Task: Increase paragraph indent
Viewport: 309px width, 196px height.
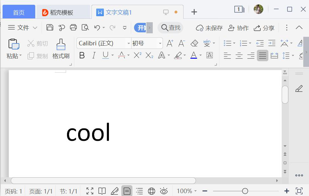Action: pyautogui.click(x=272, y=43)
